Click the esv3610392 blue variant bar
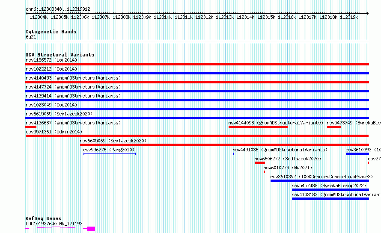The height and width of the screenshot is (233, 381). pos(320,181)
